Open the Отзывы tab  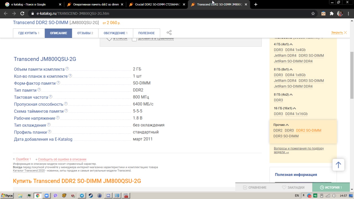click(x=85, y=33)
